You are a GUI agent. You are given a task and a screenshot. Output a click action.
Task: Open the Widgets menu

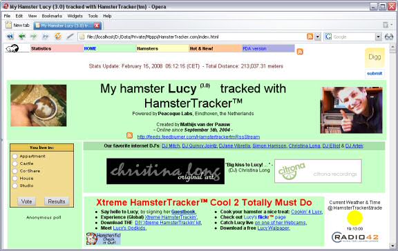[x=75, y=16]
